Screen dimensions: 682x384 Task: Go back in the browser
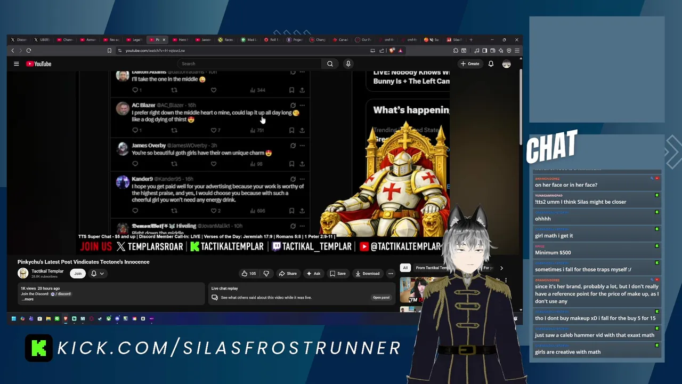coord(13,51)
